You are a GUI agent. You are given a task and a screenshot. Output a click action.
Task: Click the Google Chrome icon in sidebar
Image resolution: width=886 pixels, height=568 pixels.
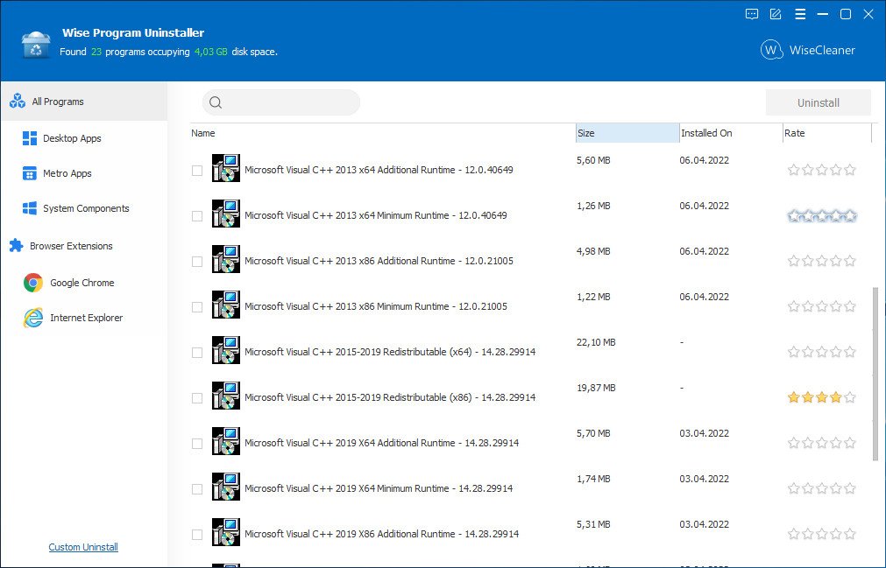pyautogui.click(x=33, y=283)
